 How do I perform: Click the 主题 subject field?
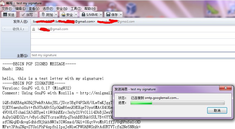pyautogui.click(x=133, y=55)
